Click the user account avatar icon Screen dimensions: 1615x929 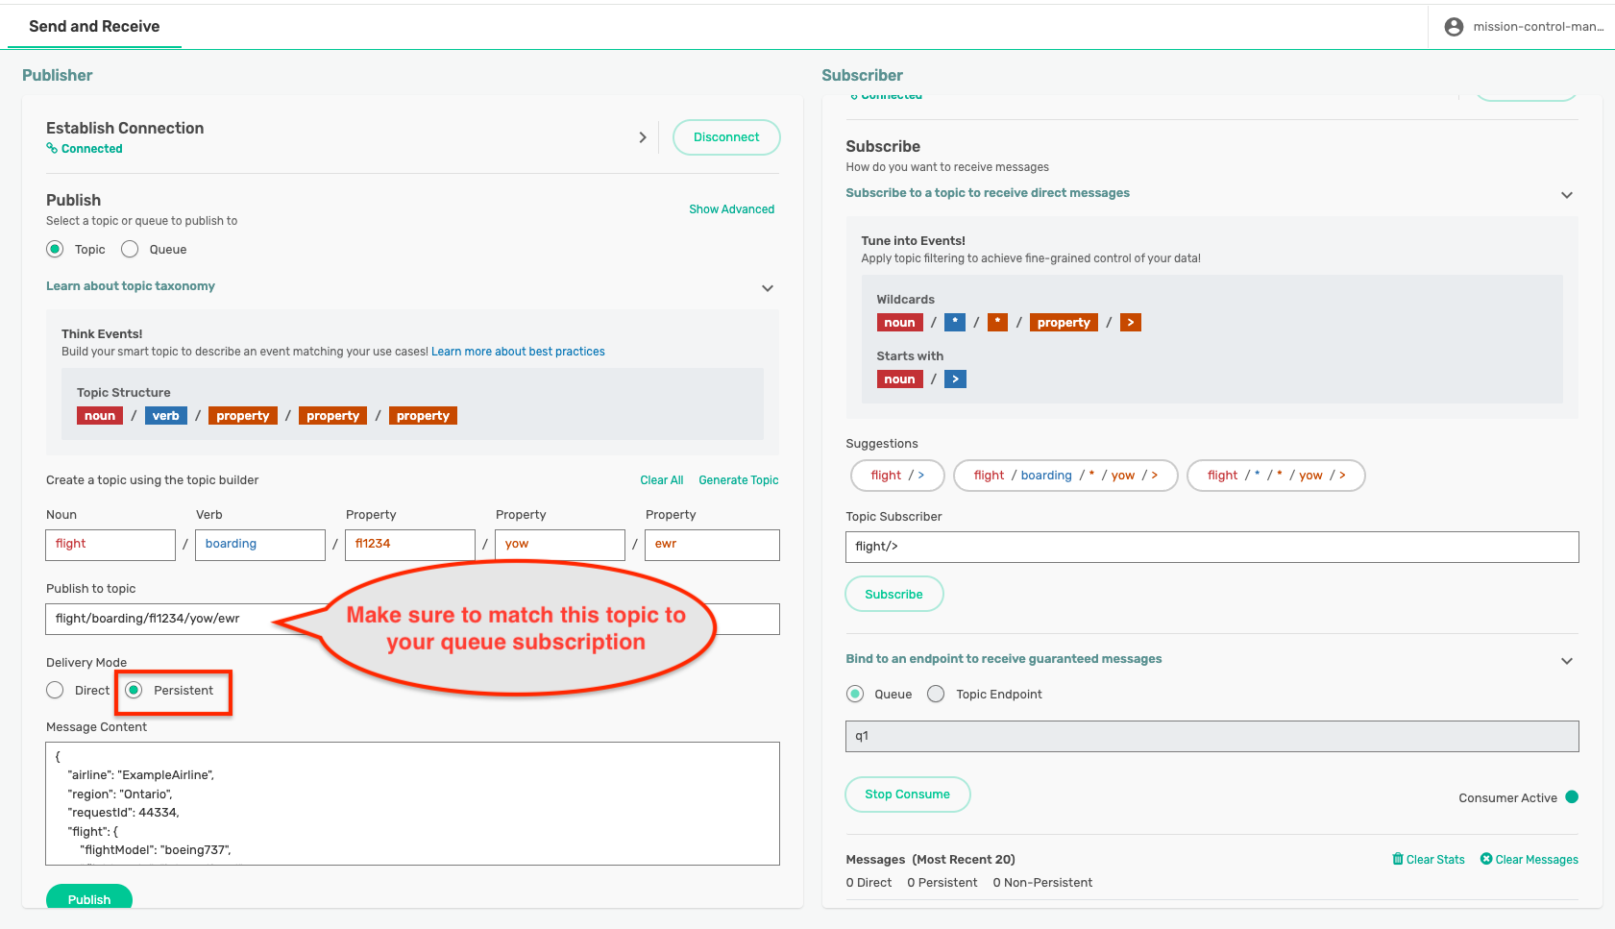(1454, 27)
